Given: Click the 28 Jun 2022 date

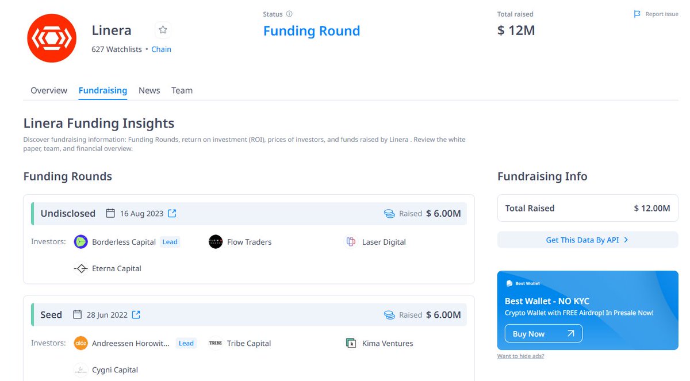Looking at the screenshot, I should (106, 314).
